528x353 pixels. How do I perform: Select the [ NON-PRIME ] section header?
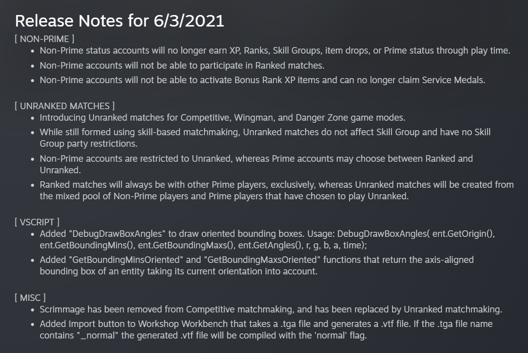click(x=44, y=39)
